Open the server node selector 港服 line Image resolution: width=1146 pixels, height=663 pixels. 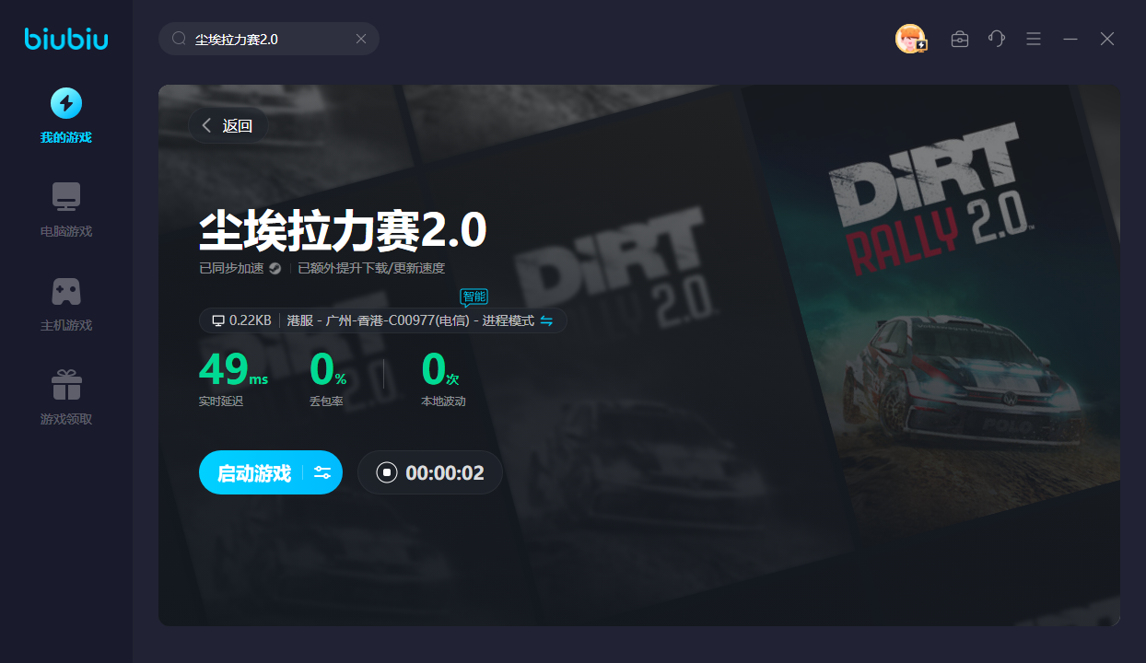(x=410, y=320)
